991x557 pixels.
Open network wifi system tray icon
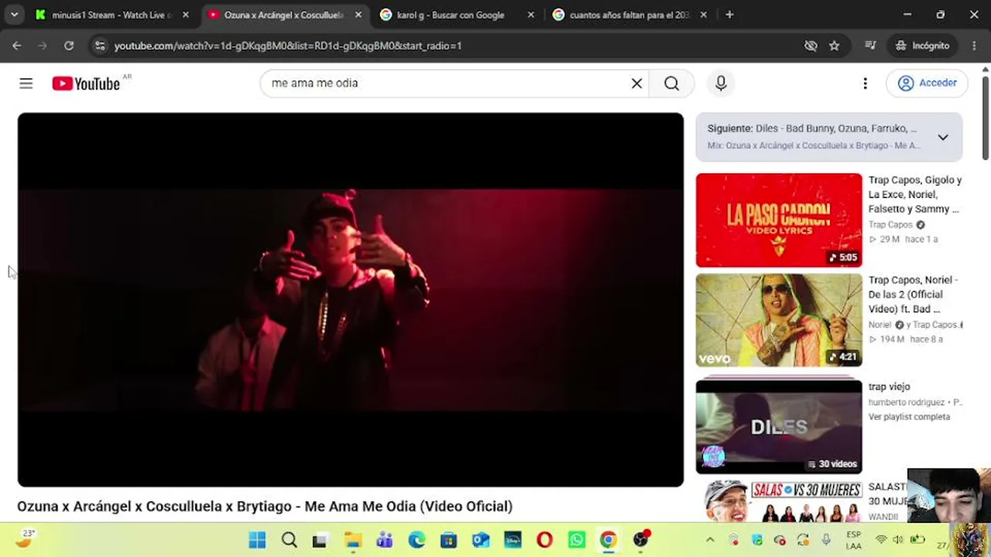(881, 540)
